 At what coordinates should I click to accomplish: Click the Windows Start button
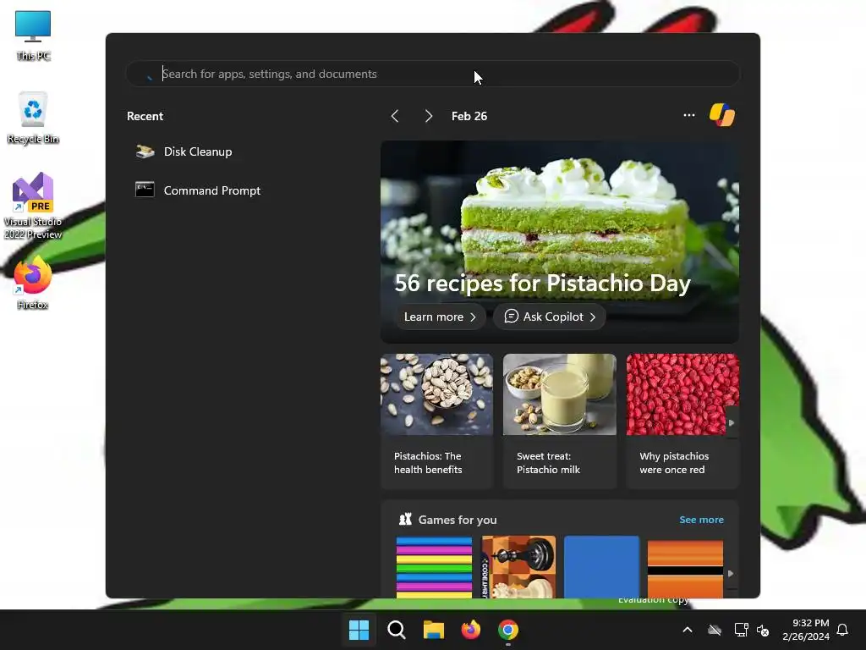(359, 630)
